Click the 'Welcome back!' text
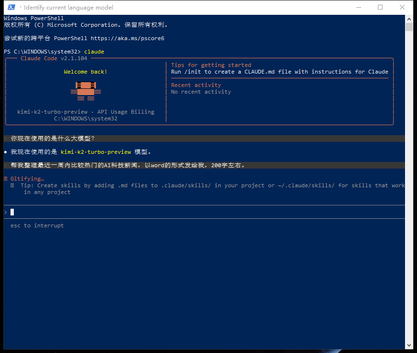The height and width of the screenshot is (353, 417). (x=86, y=72)
